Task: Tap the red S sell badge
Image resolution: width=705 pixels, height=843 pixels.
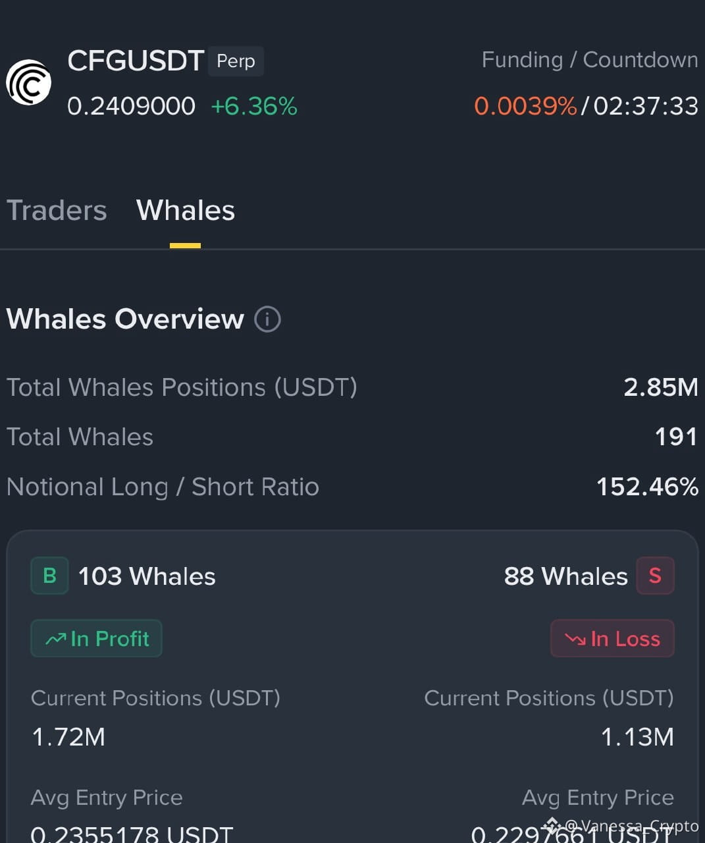Action: click(655, 576)
